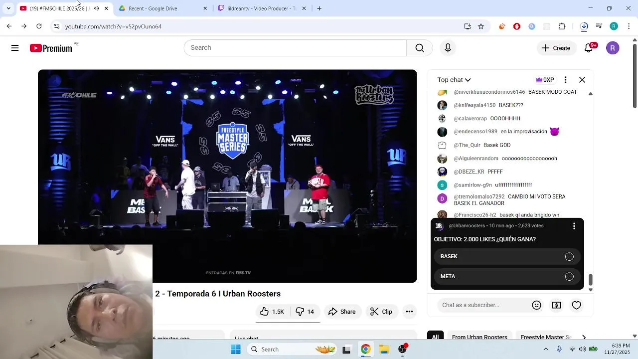Open File Explorer from taskbar
This screenshot has height=359, width=638.
pos(384,350)
